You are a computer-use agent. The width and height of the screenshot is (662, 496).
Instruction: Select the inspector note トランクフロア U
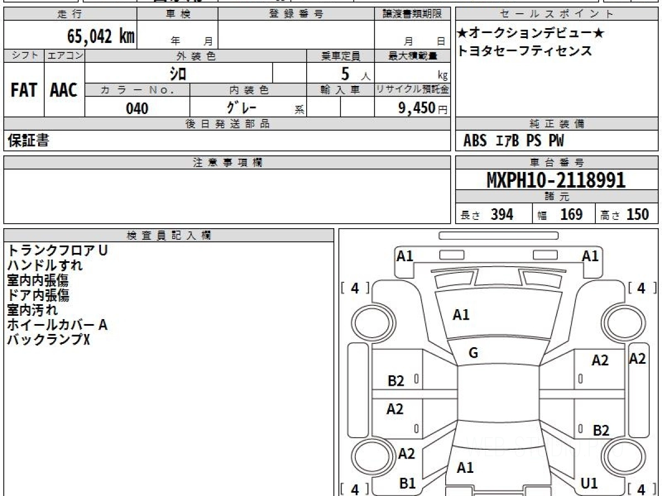coord(57,250)
